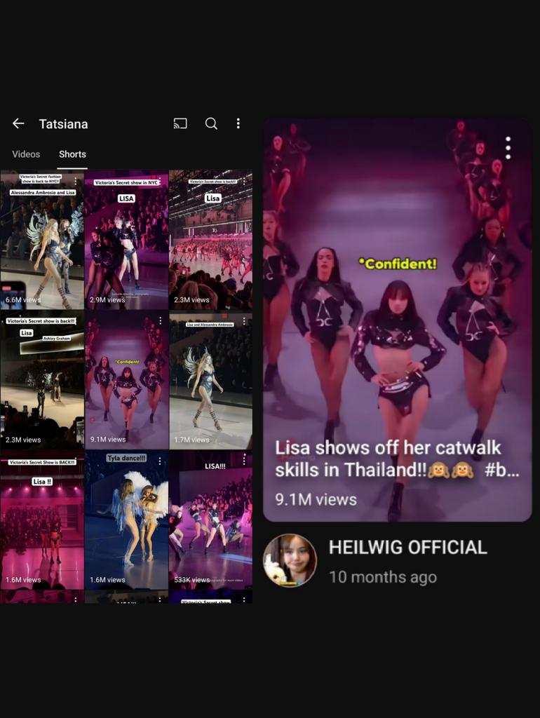Click the '10 months ago' timestamp
Image resolution: width=540 pixels, height=718 pixels.
383,577
